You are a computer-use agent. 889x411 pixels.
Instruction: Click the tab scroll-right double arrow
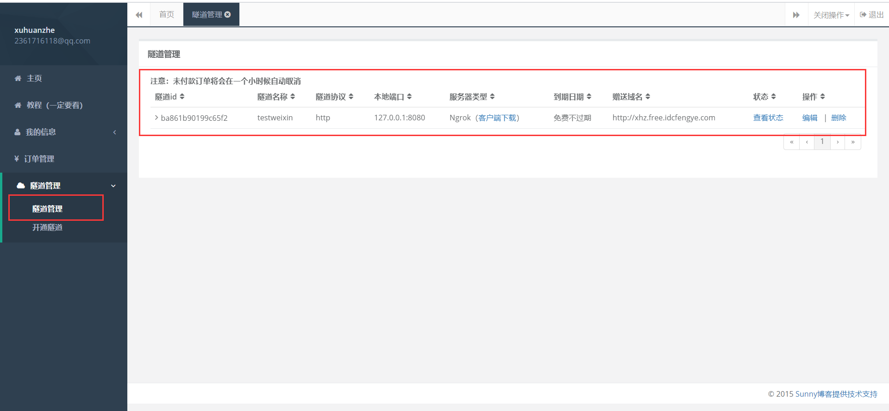pyautogui.click(x=796, y=15)
